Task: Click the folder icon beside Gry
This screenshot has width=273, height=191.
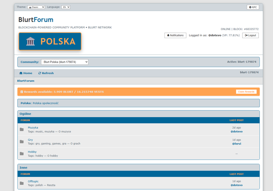Action: pos(22,142)
